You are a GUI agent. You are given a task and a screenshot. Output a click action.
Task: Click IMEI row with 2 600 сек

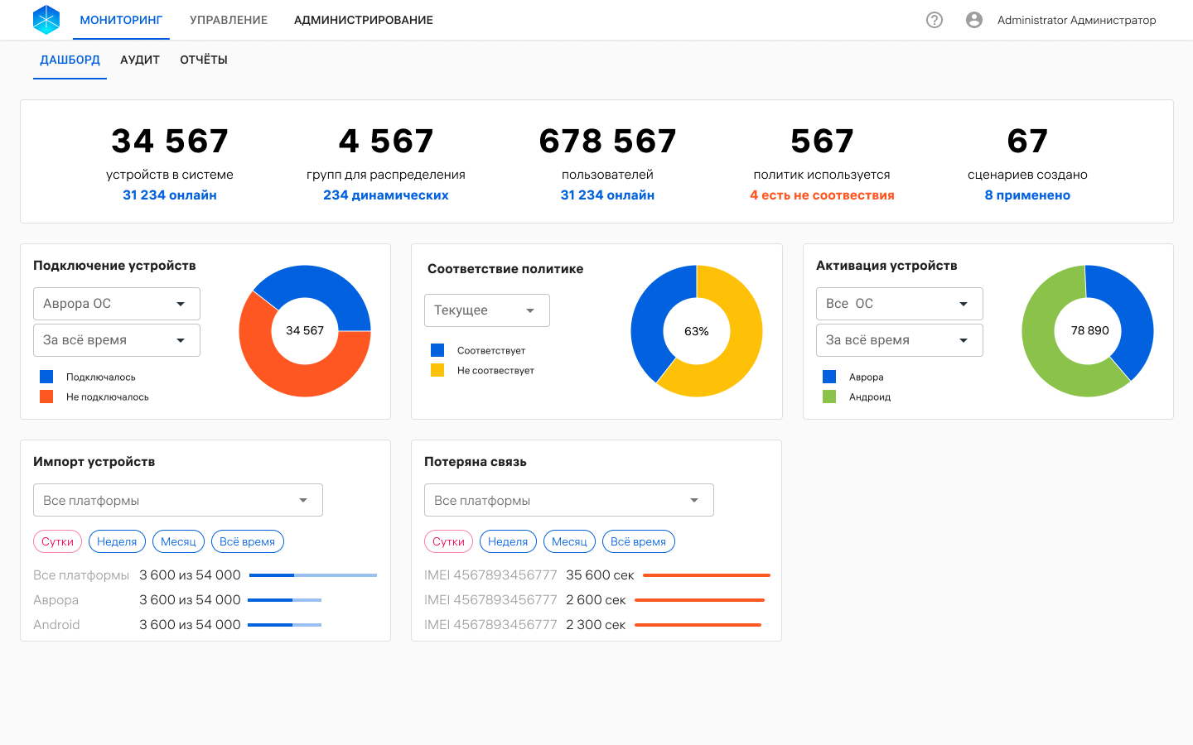point(594,600)
